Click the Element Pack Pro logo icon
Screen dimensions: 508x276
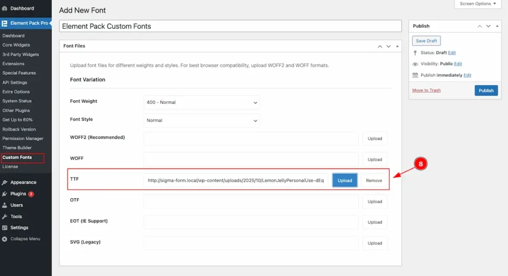pos(5,23)
